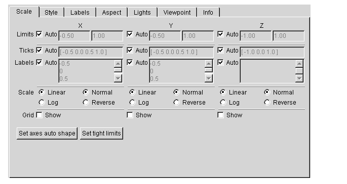Click Set axes auto shape button
Viewport: 347px width, 184px height.
point(47,133)
